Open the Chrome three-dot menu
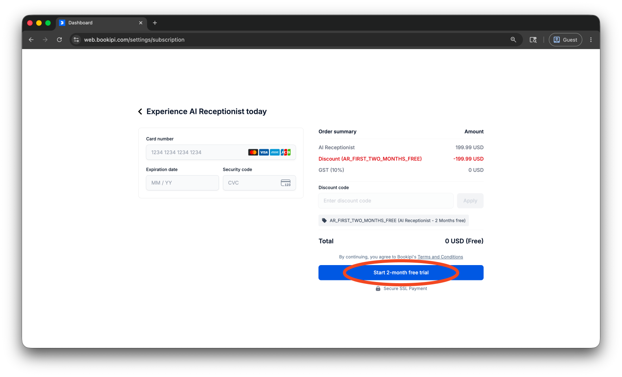The width and height of the screenshot is (622, 377). (x=591, y=40)
